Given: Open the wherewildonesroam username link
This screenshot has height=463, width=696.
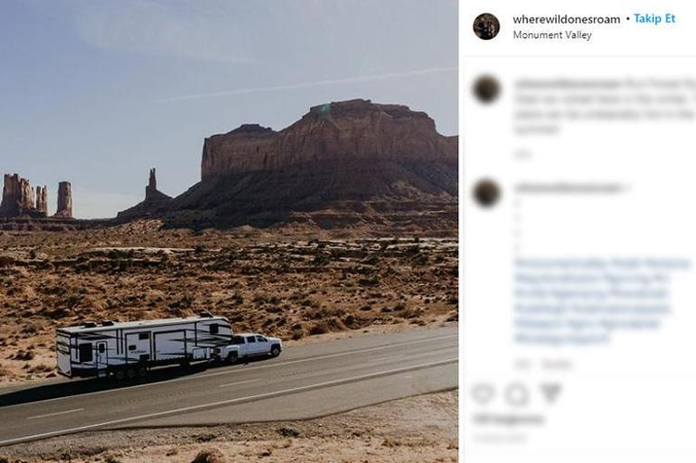Looking at the screenshot, I should tap(567, 20).
